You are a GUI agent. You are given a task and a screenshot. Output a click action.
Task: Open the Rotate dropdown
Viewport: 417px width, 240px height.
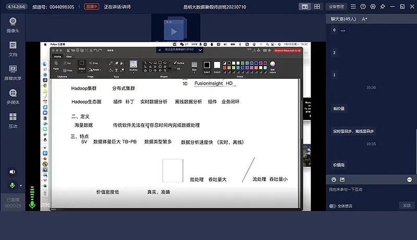tap(95, 70)
